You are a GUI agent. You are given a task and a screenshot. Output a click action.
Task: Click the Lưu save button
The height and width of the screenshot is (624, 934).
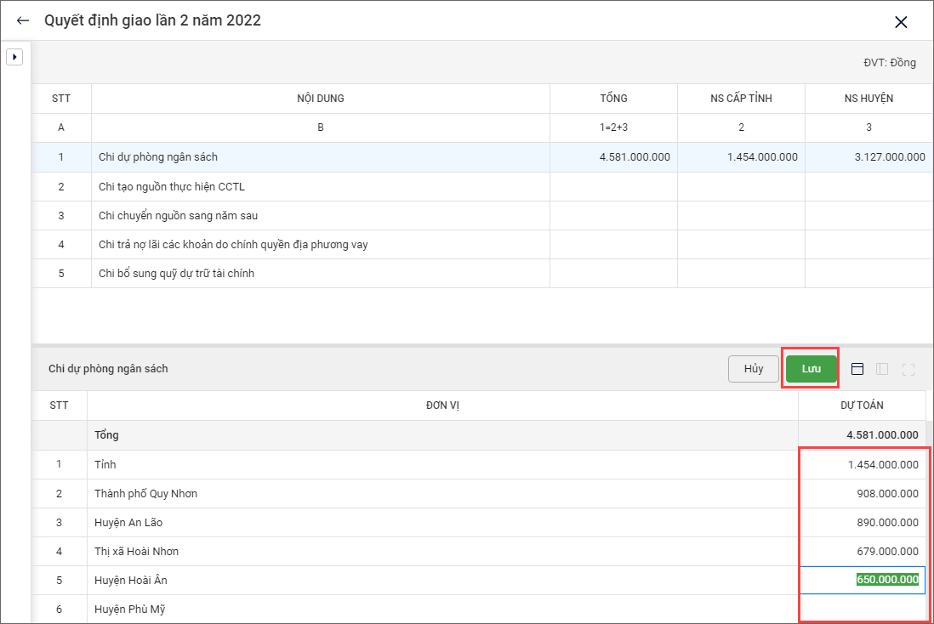tap(811, 369)
